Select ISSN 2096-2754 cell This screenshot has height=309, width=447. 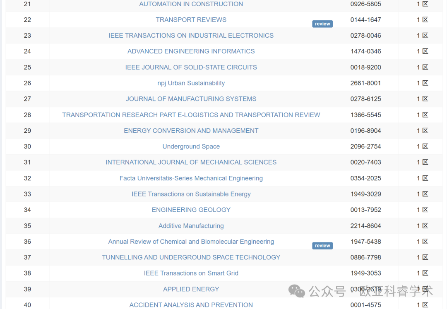coord(366,146)
